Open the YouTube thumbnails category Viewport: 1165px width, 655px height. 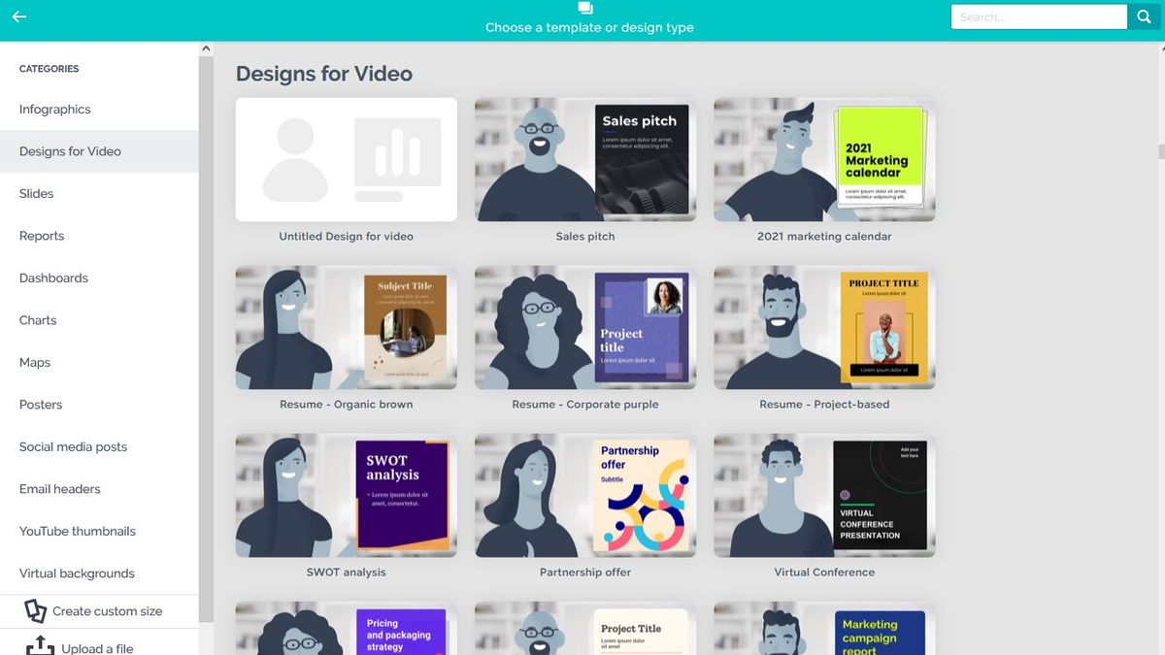(x=77, y=531)
